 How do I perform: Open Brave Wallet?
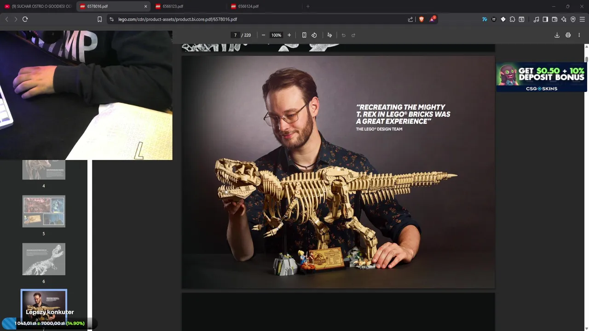554,19
